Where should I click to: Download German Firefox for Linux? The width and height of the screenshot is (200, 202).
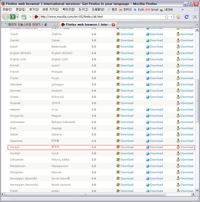click(187, 91)
